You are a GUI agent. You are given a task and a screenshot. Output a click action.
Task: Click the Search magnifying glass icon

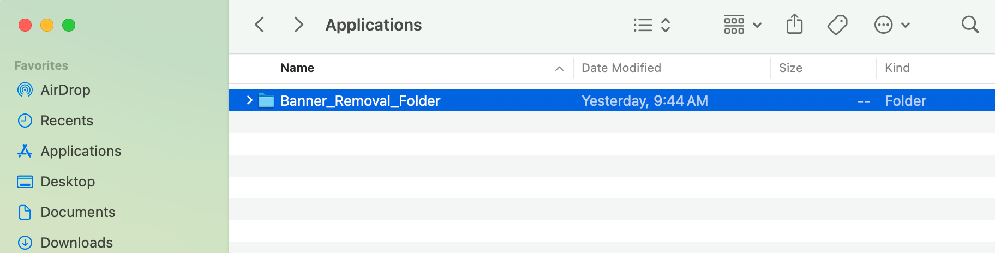pos(970,25)
